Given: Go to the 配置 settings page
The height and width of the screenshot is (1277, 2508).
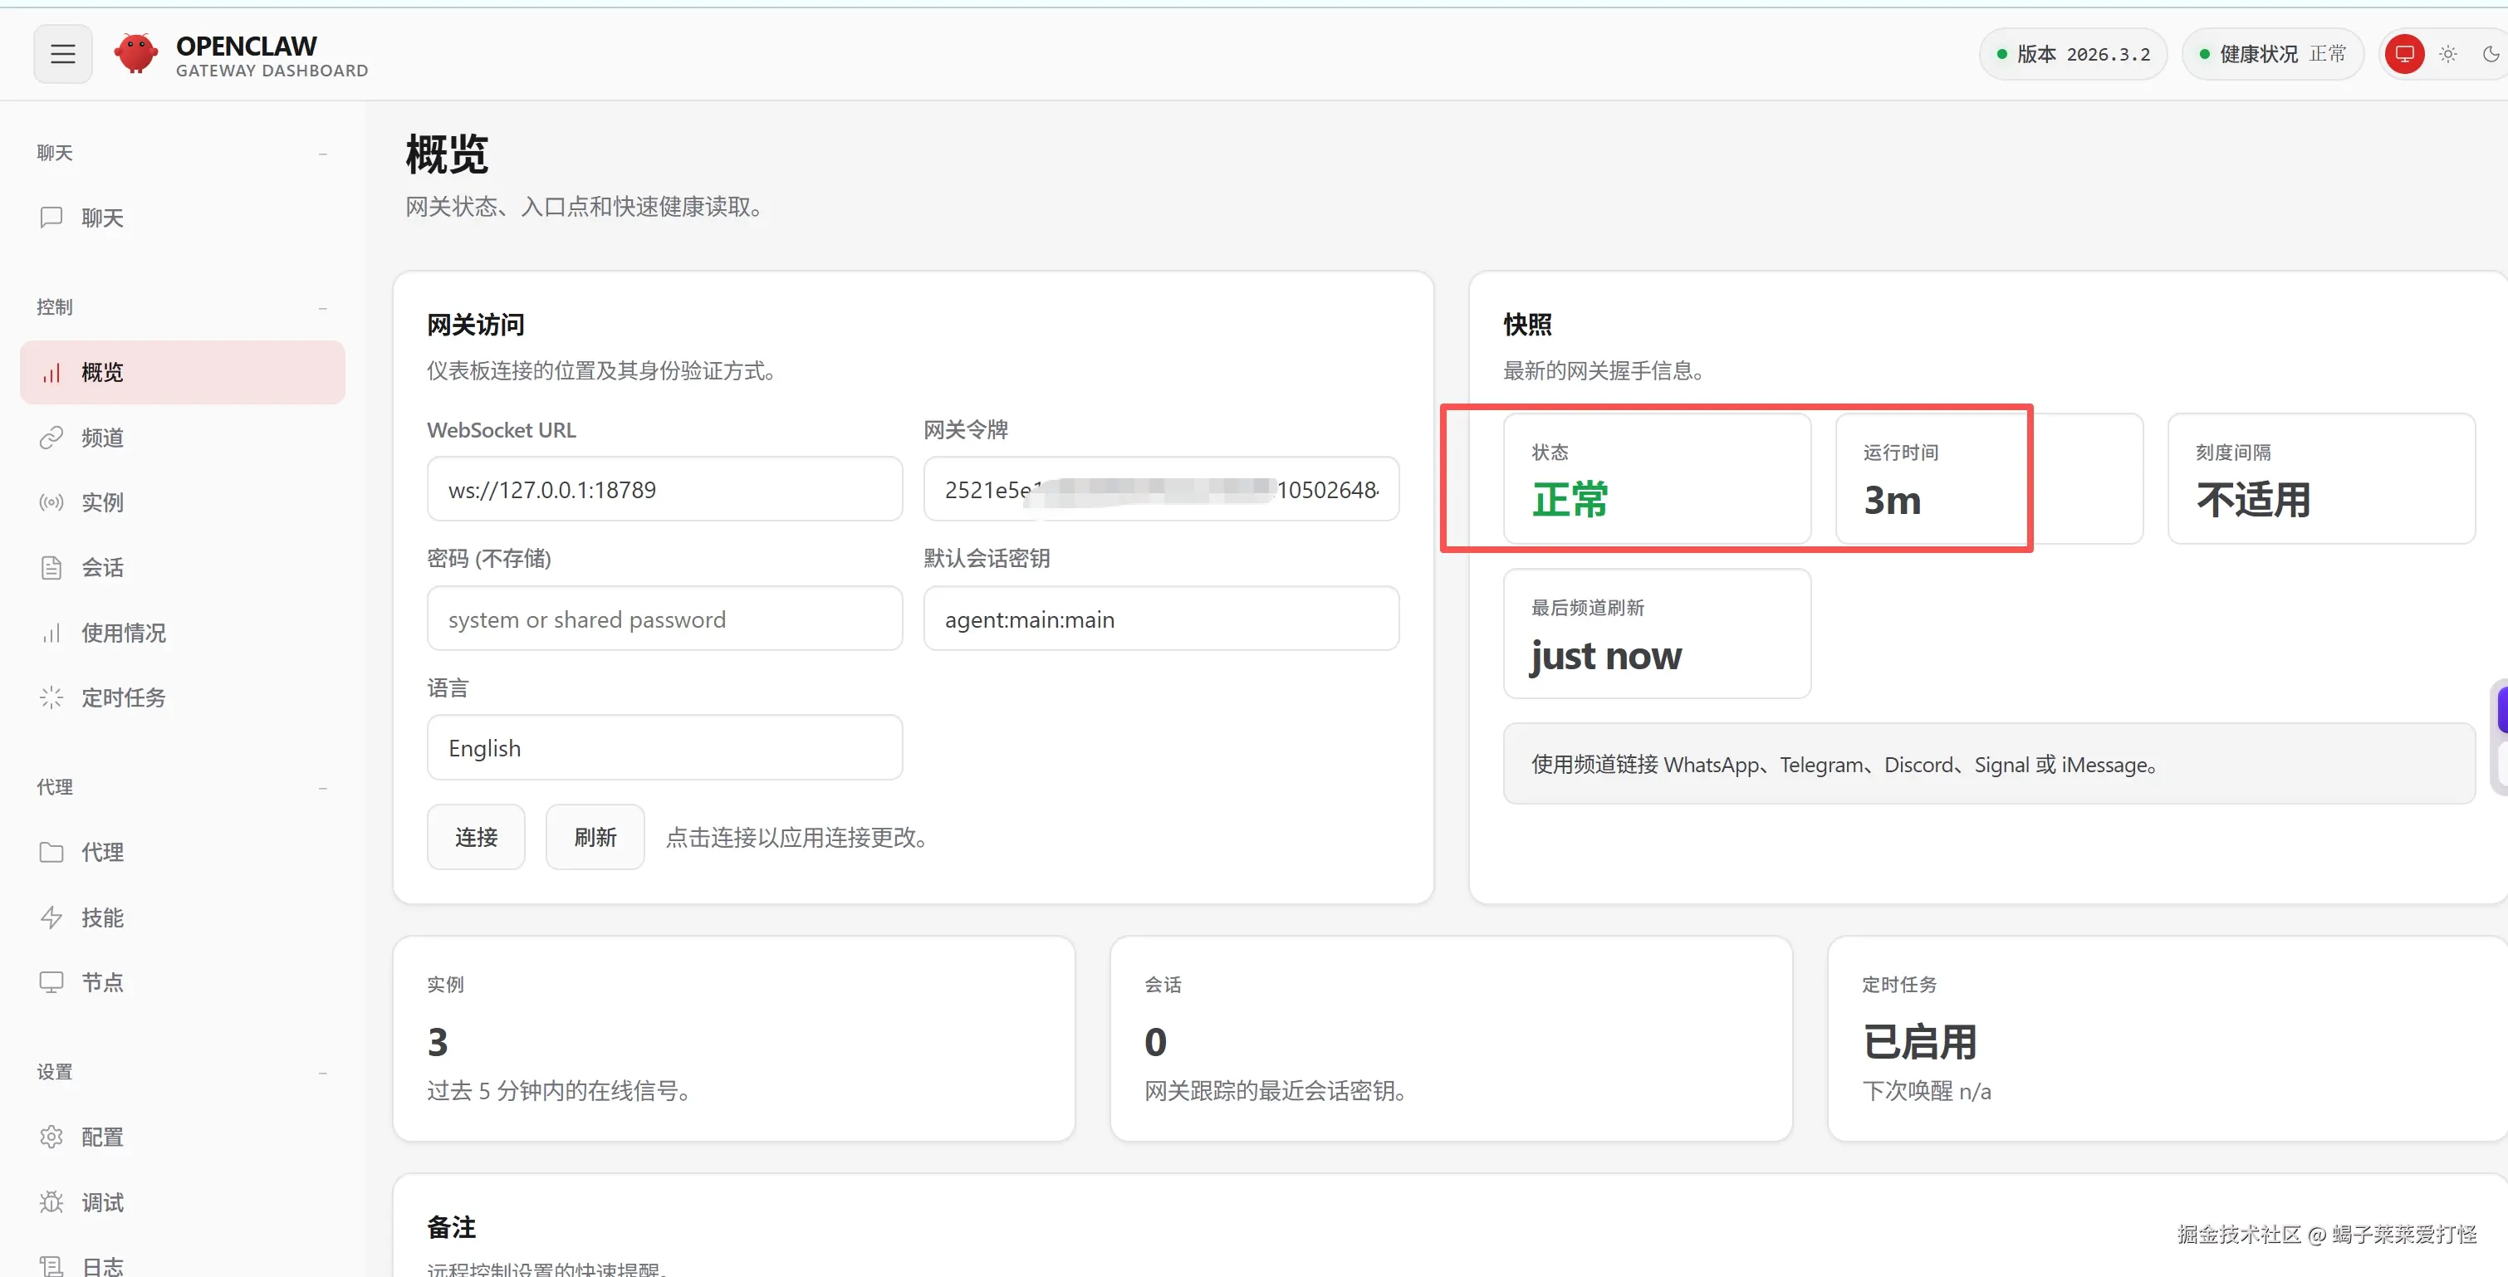Looking at the screenshot, I should click(x=102, y=1137).
